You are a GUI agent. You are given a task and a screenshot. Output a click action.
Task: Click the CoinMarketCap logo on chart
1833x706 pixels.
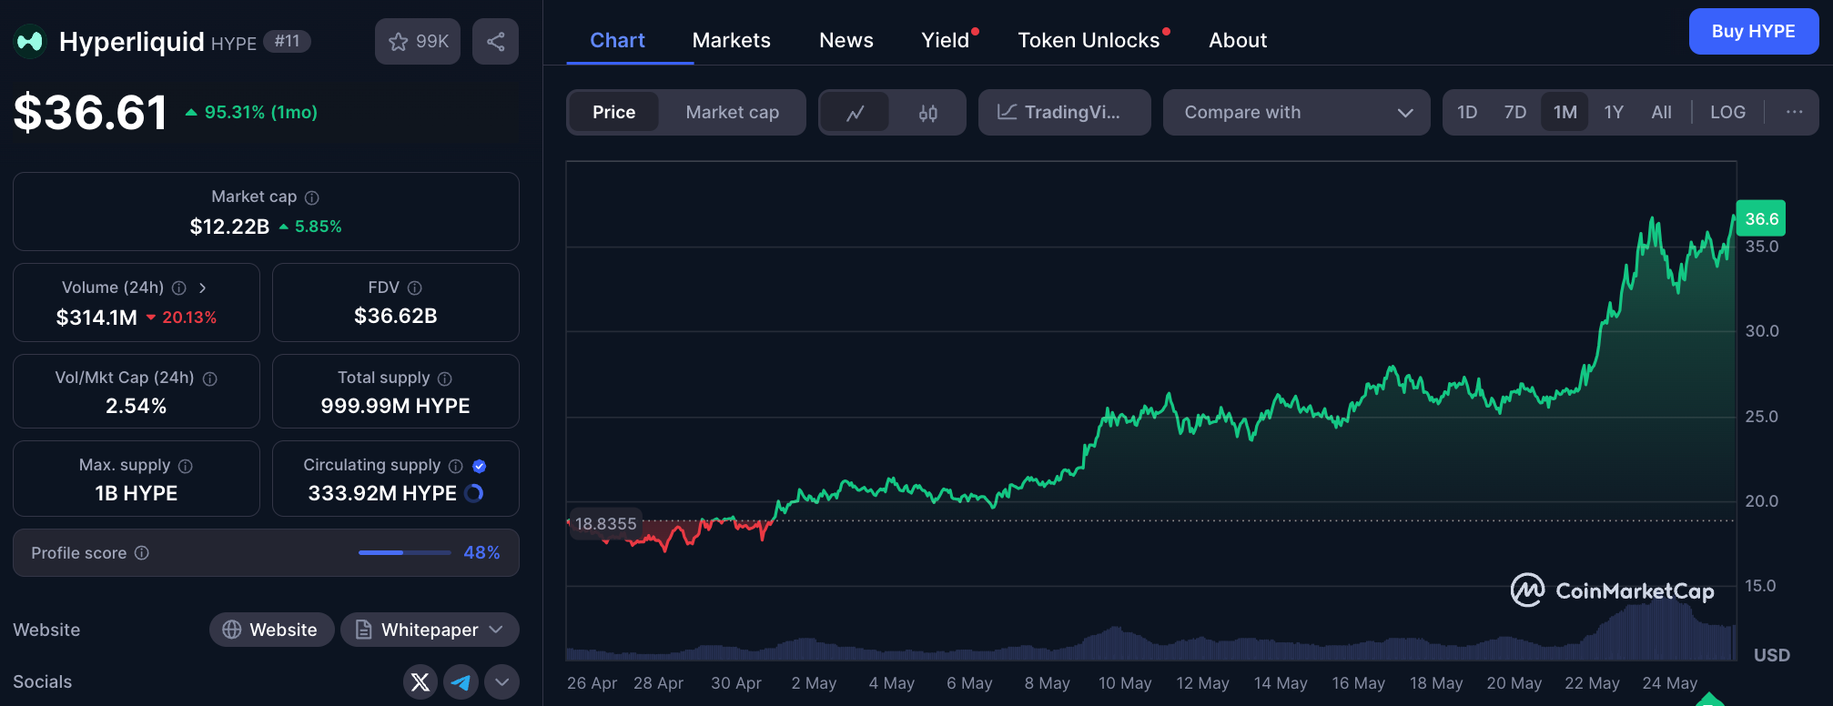tap(1612, 590)
